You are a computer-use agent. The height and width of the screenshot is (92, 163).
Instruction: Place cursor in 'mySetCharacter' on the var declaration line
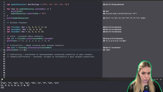click(18, 5)
